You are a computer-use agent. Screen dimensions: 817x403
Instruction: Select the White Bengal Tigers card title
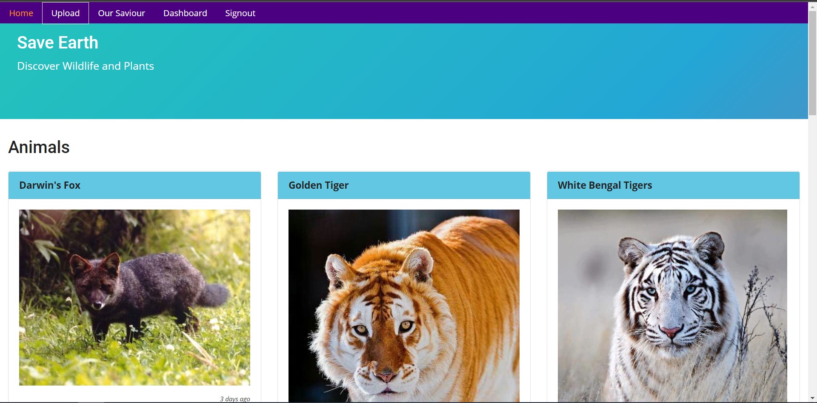(x=605, y=185)
